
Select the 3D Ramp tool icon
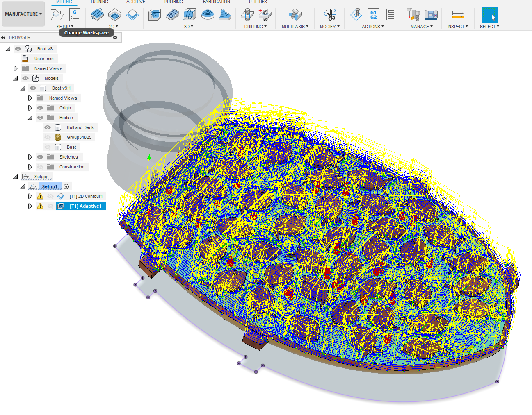click(x=225, y=15)
